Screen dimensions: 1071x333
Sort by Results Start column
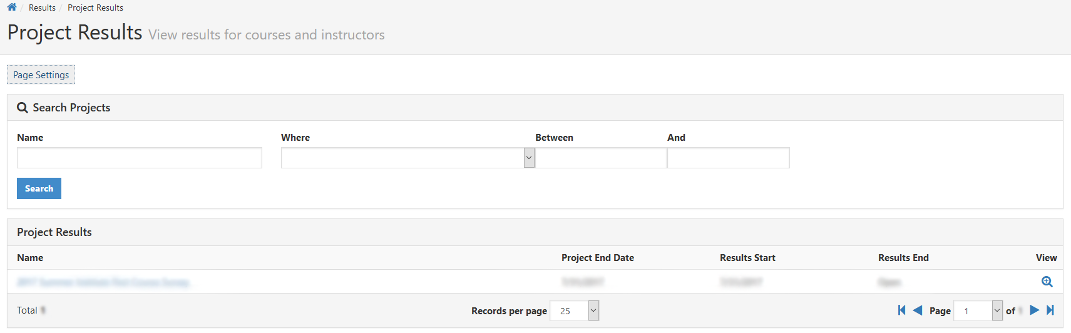747,258
